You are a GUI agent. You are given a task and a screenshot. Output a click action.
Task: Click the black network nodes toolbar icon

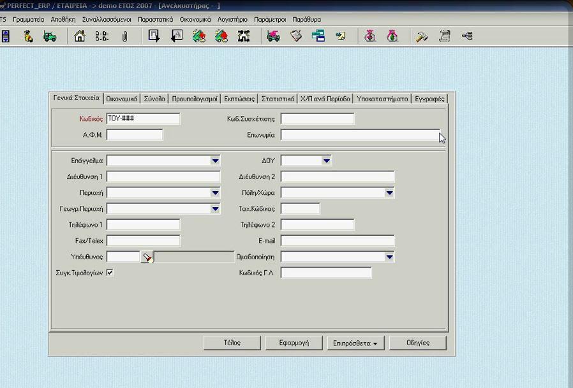coord(244,36)
